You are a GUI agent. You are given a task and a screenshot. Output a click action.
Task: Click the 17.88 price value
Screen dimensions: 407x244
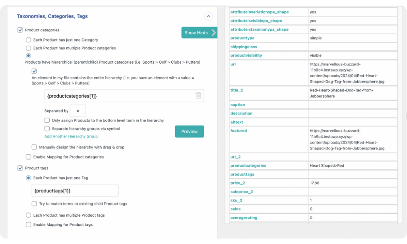[x=315, y=183]
